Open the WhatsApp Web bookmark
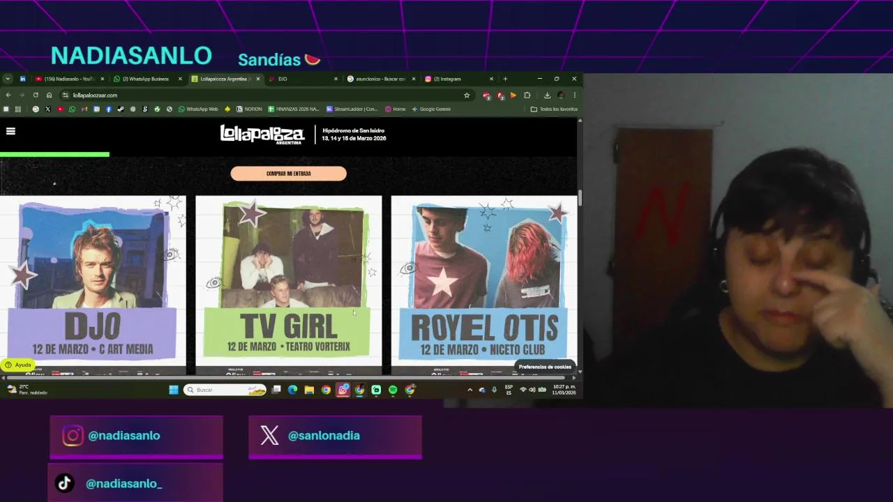This screenshot has height=502, width=893. (198, 109)
